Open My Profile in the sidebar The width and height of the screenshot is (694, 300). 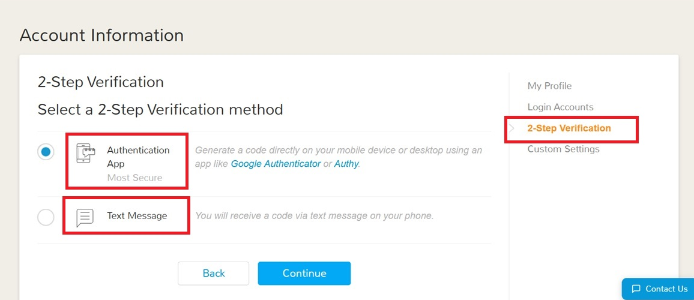tap(549, 86)
